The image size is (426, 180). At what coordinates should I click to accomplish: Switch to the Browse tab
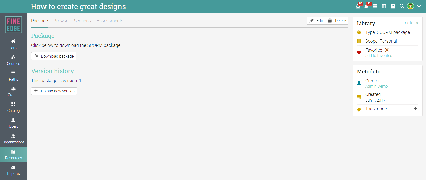coord(61,21)
